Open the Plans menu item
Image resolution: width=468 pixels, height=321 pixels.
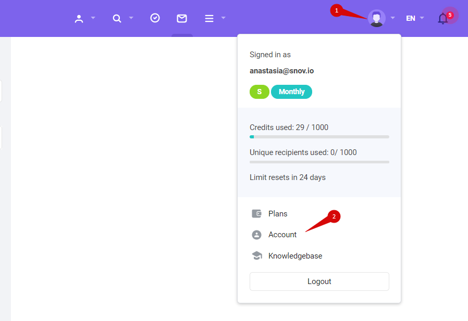[278, 214]
